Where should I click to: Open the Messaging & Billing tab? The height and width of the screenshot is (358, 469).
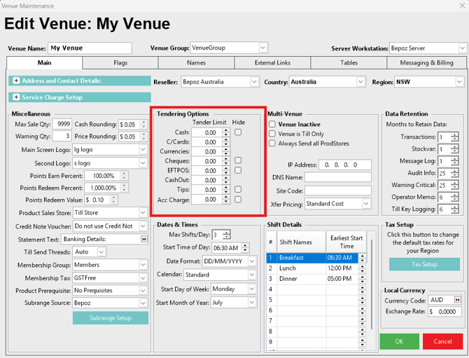(426, 63)
